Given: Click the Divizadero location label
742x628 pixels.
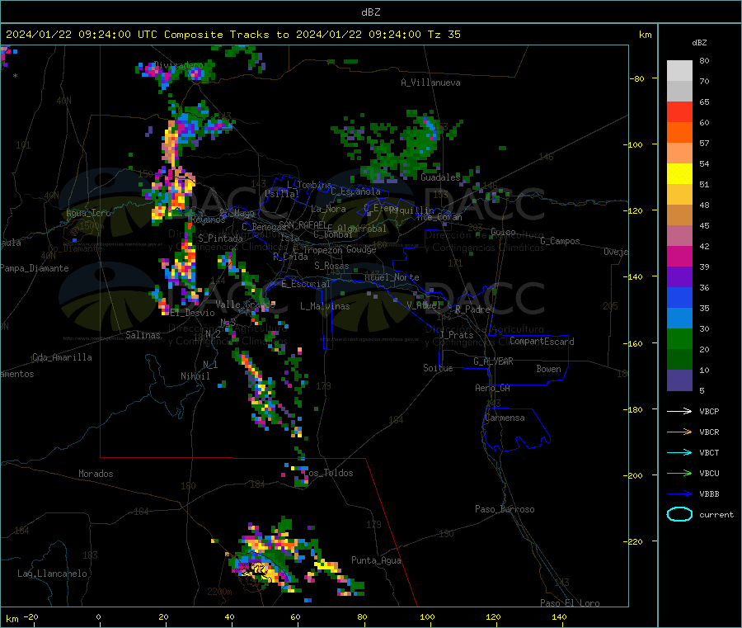Looking at the screenshot, I should coord(179,65).
